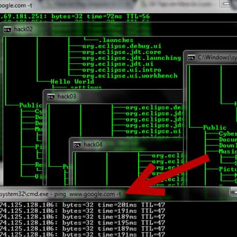Select the hack02 window title bar
Image resolution: width=237 pixels, height=237 pixels.
point(119,29)
